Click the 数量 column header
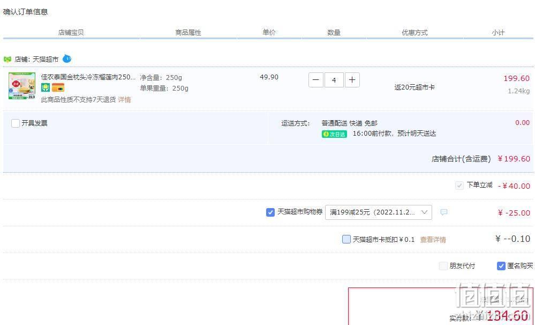535x325 pixels. click(x=334, y=33)
